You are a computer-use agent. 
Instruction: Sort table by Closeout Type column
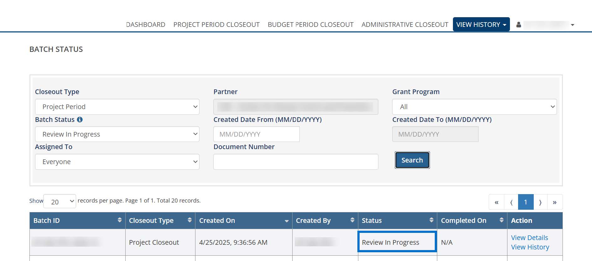[190, 220]
